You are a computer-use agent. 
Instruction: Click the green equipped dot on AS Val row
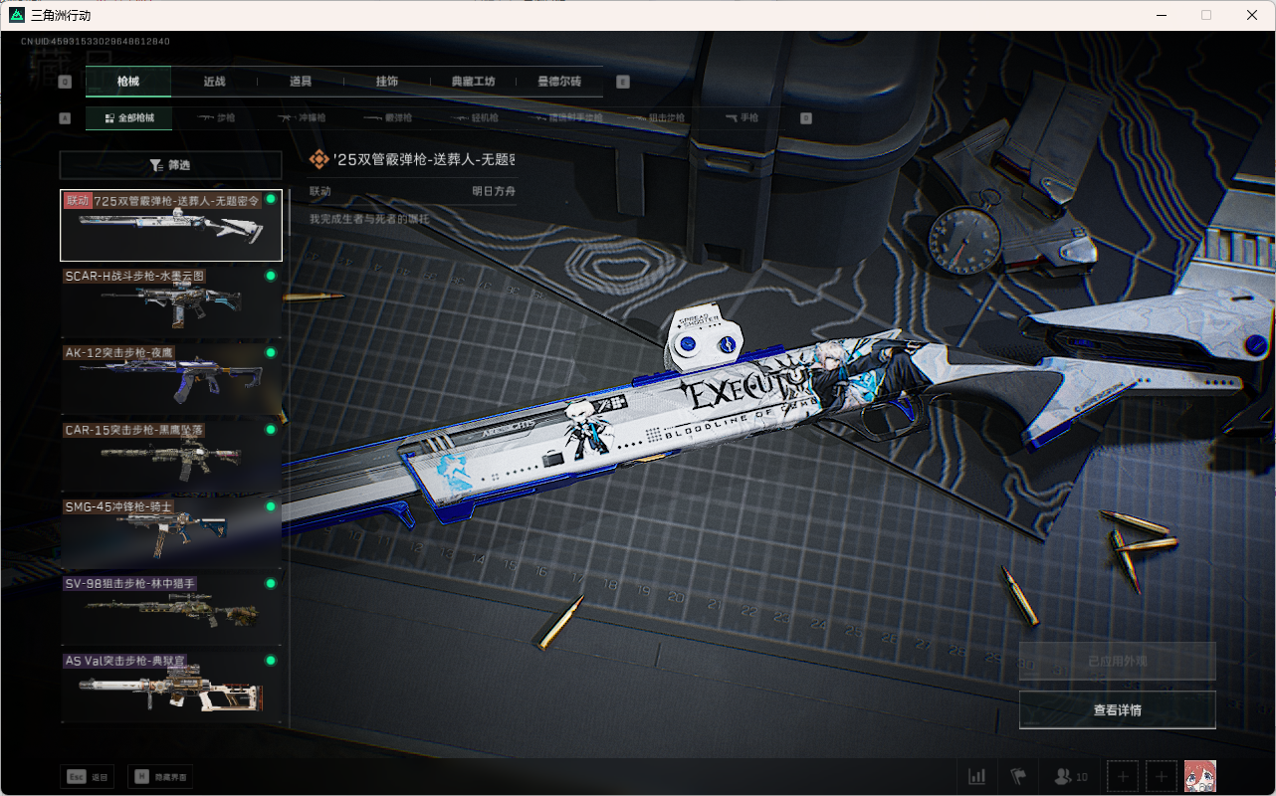(x=270, y=660)
